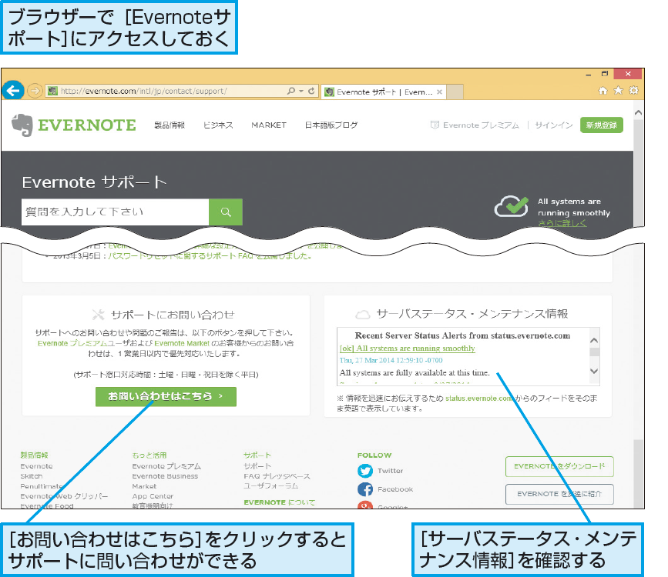The height and width of the screenshot is (577, 668).
Task: Open パスワードリセット FAQ news link
Action: pyautogui.click(x=209, y=256)
